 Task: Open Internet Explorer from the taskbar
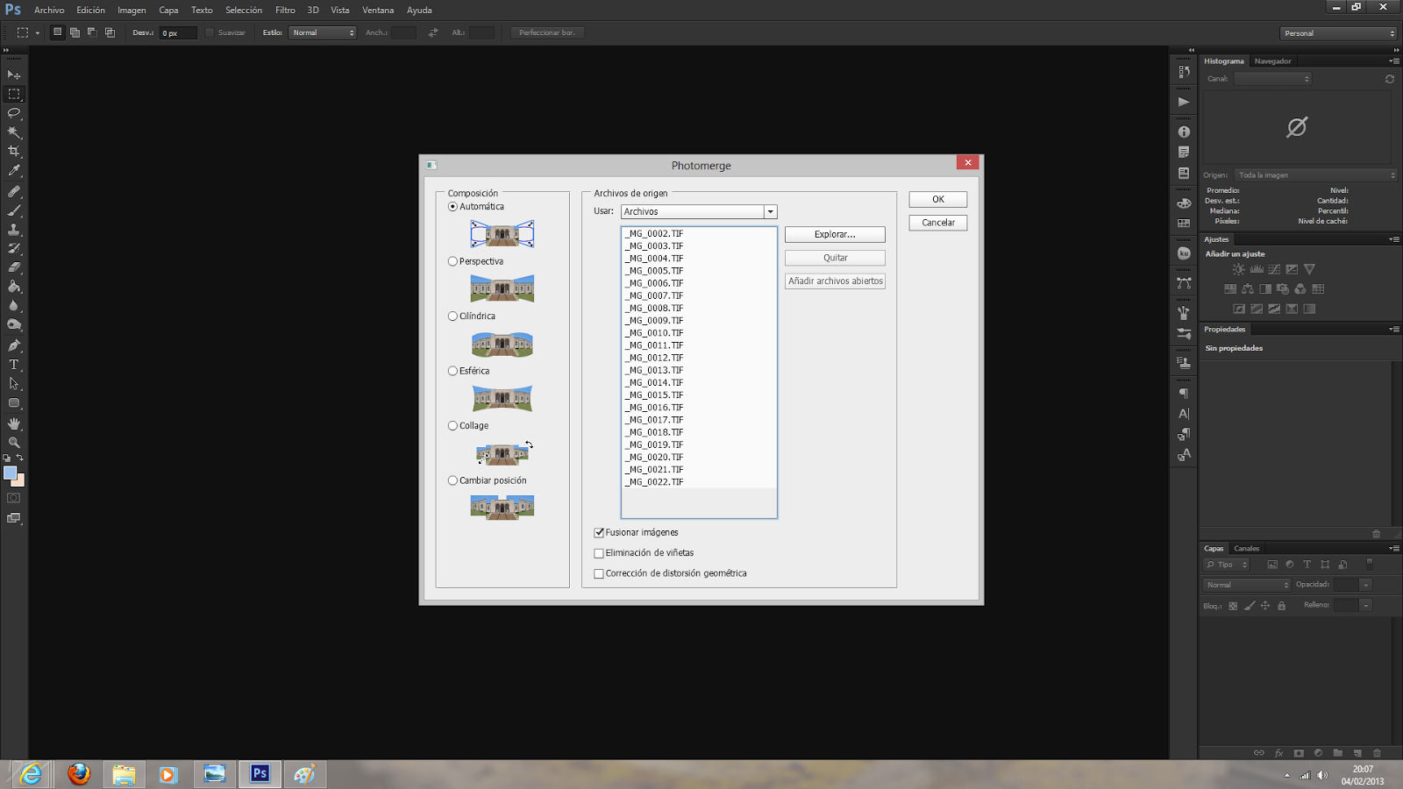click(x=32, y=774)
